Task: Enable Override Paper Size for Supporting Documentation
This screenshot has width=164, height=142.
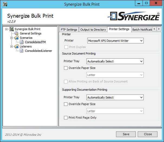Action: point(66,104)
